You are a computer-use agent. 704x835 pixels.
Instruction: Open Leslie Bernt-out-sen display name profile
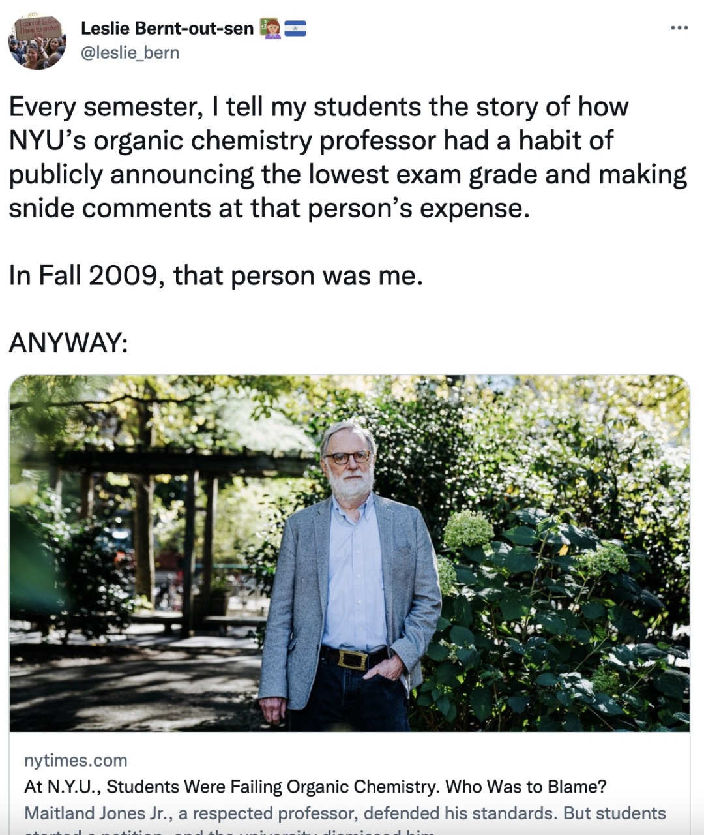pos(167,29)
